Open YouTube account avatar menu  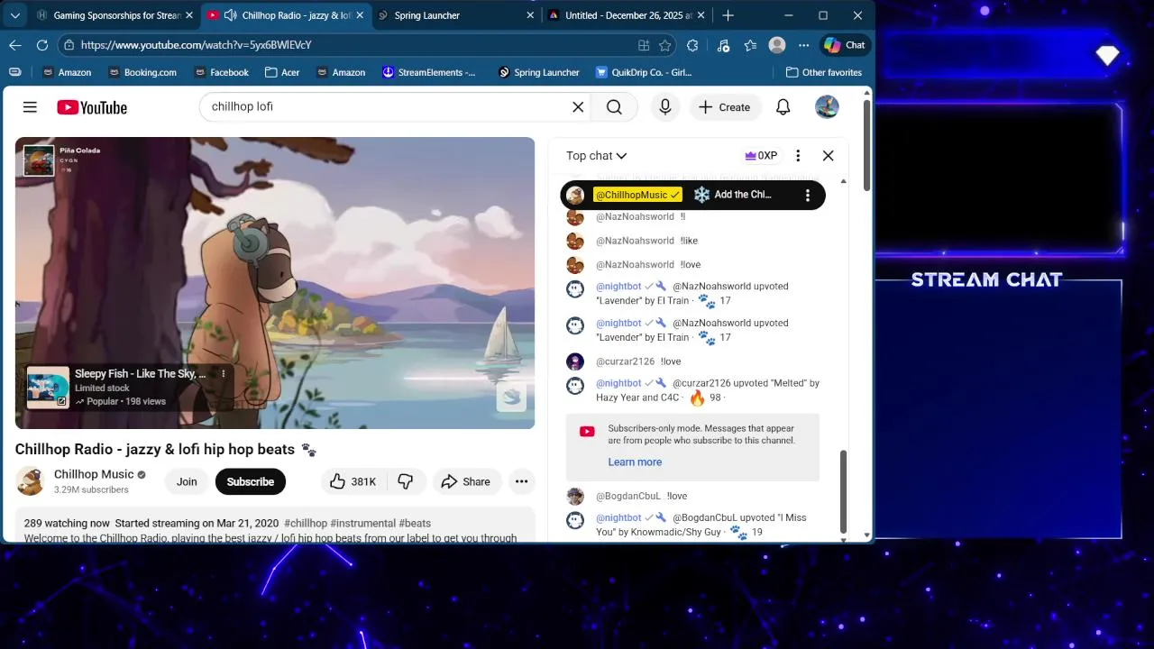(827, 107)
